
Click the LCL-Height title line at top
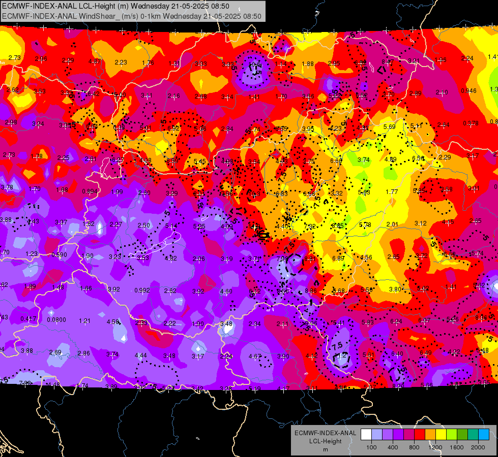point(115,6)
